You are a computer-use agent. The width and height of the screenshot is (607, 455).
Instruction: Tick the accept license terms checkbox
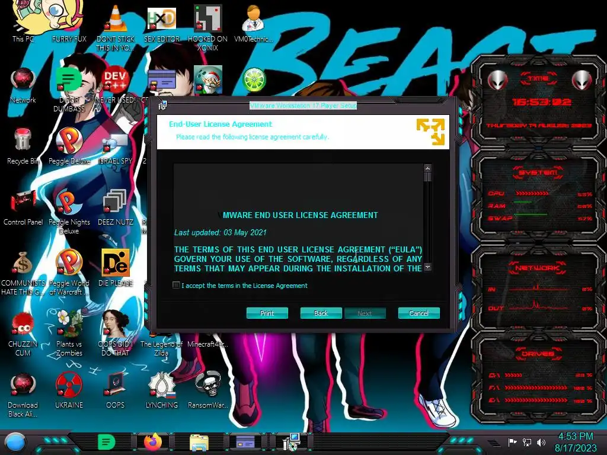[x=176, y=285]
